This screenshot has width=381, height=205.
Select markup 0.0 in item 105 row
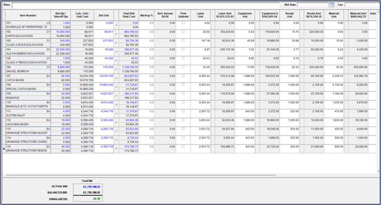click(147, 58)
